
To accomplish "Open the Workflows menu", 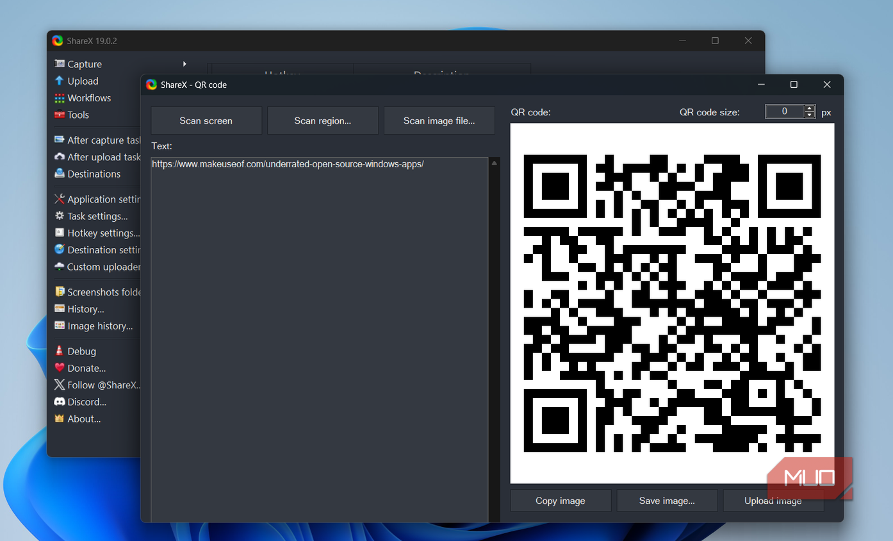I will [x=89, y=98].
